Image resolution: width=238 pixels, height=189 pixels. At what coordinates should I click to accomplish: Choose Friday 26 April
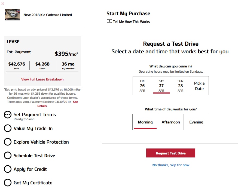pos(142,86)
